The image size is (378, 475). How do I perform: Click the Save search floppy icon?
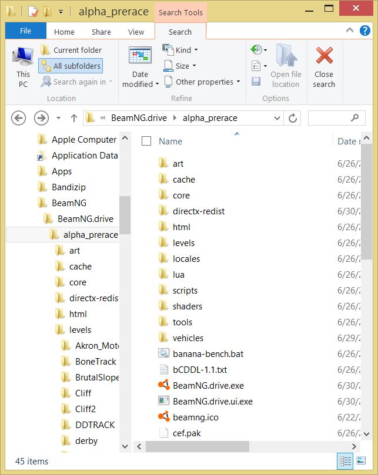pyautogui.click(x=256, y=82)
